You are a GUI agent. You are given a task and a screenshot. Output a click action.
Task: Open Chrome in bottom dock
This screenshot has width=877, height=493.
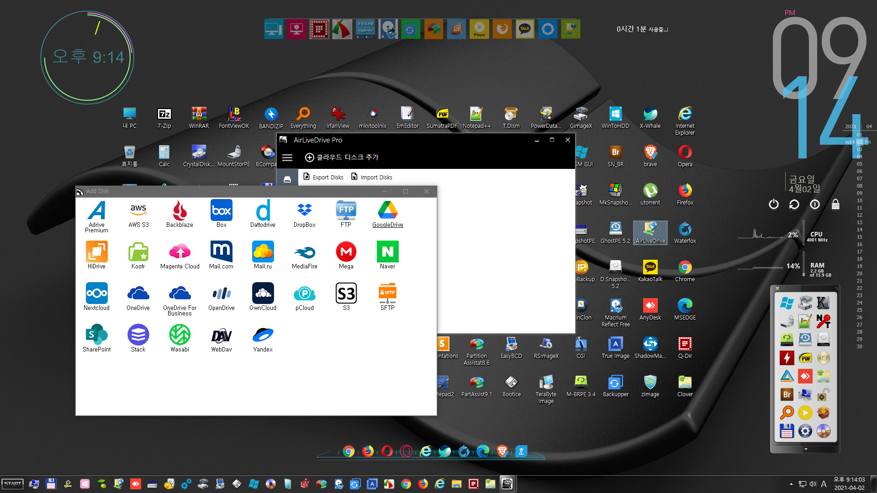point(349,451)
